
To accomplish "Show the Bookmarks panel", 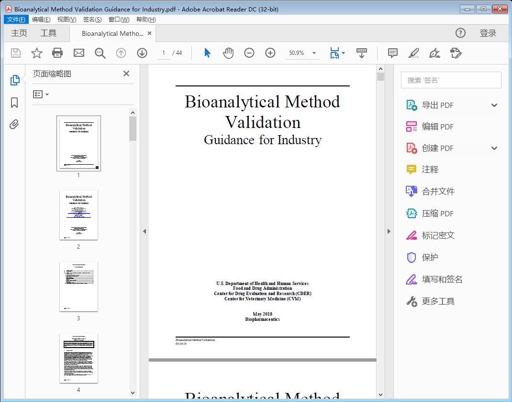I will (14, 101).
